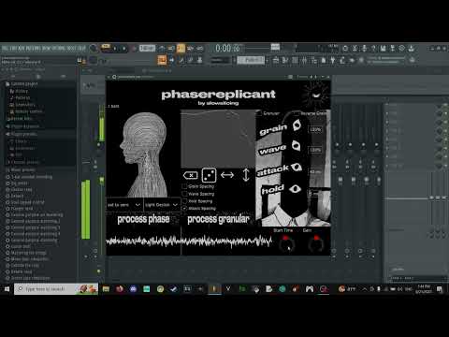This screenshot has height=337, width=449.
Task: Click the eye icon next to wave
Action: (296, 146)
